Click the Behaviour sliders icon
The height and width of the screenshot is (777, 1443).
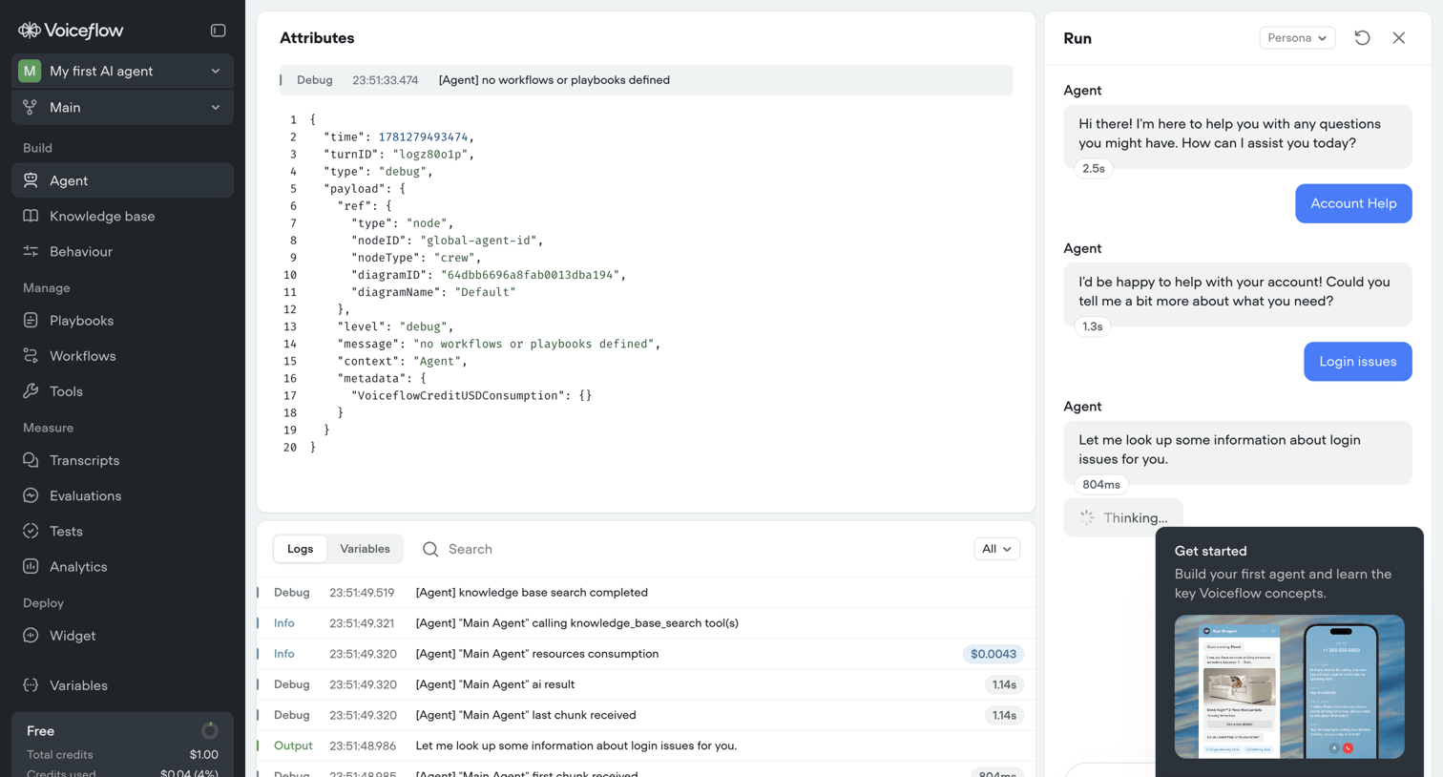click(x=31, y=251)
